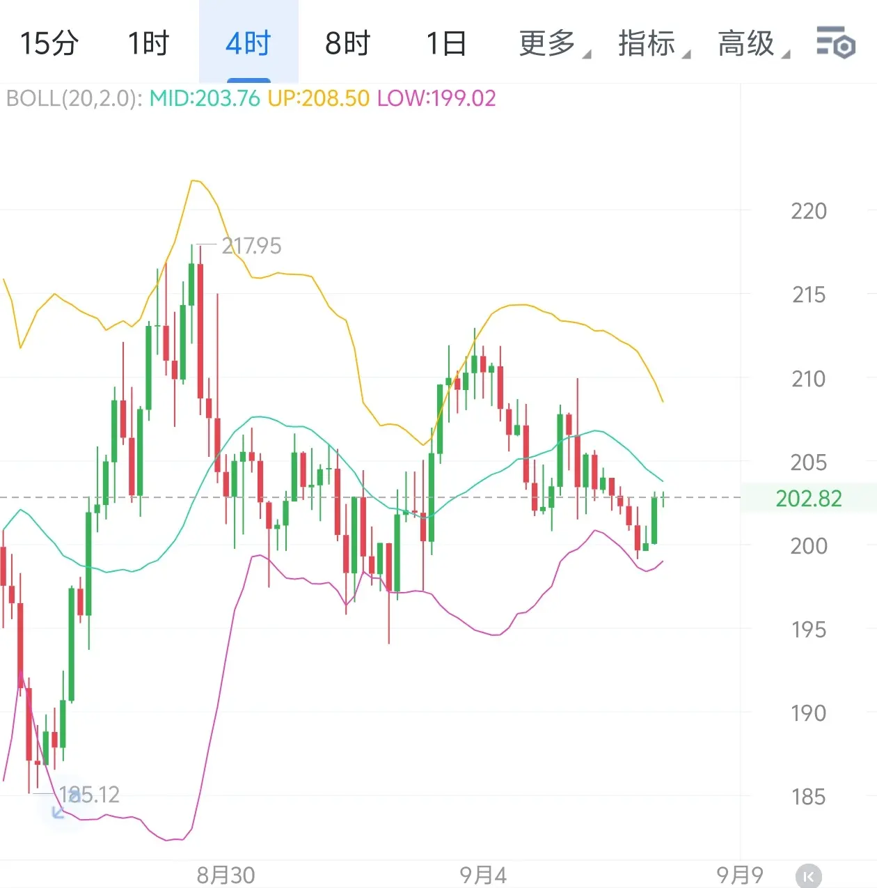Switch to the 15分 timeframe tab
The width and height of the screenshot is (877, 888).
(x=49, y=43)
